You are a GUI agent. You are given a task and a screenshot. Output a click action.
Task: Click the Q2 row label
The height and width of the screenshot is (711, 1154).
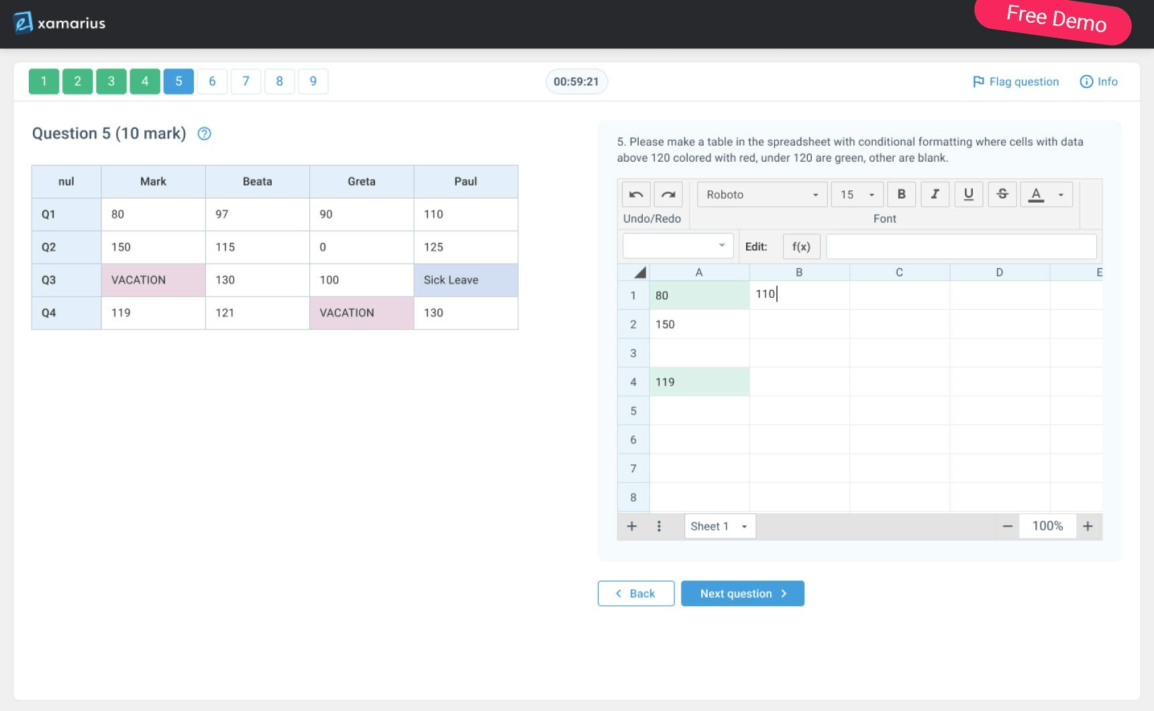click(66, 247)
